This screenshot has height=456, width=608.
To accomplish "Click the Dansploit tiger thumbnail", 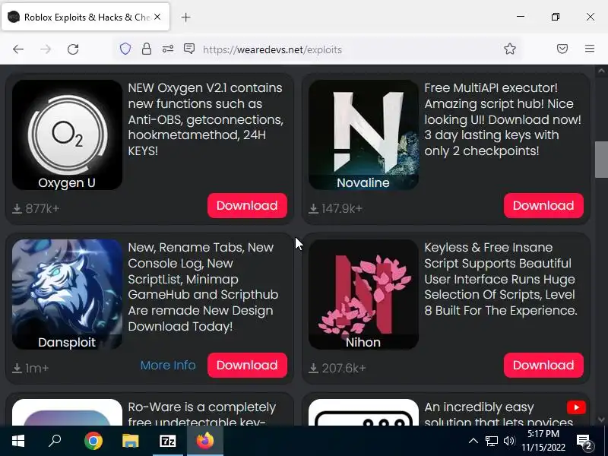I will tap(67, 294).
